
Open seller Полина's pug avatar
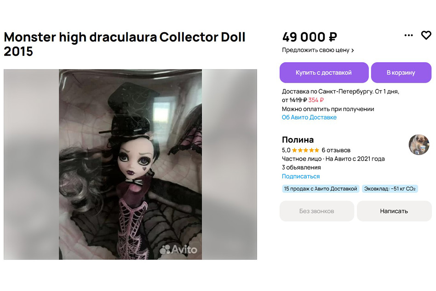[x=419, y=145]
